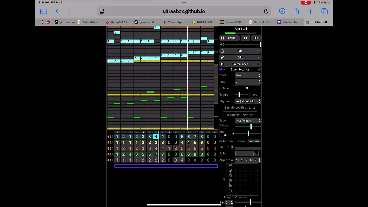Screen dimensions: 368x207
Task: Pause playback with the Pause button
Action: (x=230, y=38)
